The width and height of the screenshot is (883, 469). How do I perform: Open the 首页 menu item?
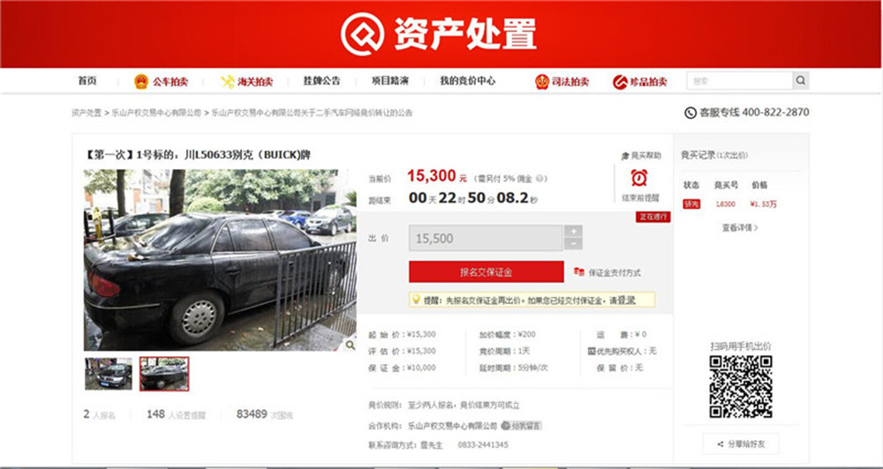(x=87, y=81)
